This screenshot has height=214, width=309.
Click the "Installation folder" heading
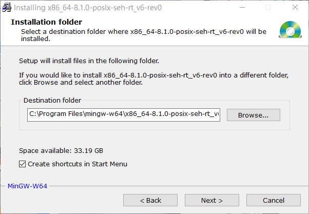coord(46,22)
